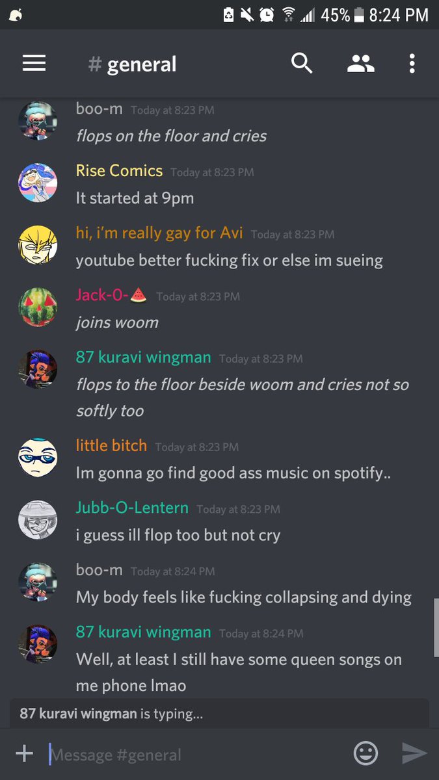The width and height of the screenshot is (439, 780).
Task: Show the channel members list icon
Action: point(361,63)
